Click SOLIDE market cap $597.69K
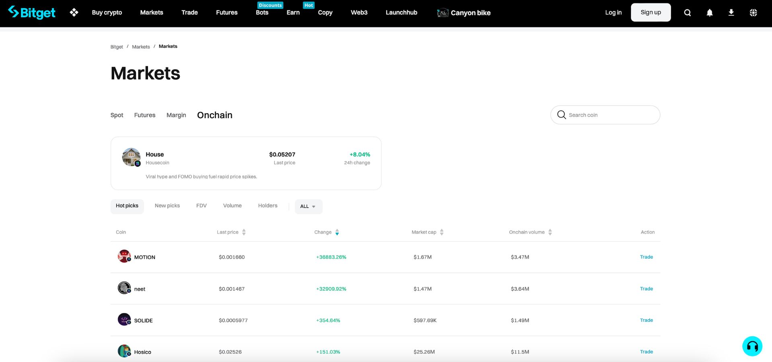Viewport: 772px width, 362px height. click(425, 320)
